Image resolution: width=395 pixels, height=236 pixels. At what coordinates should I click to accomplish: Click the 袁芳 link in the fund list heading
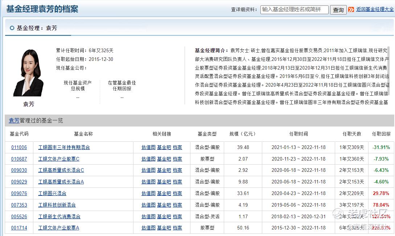14,121
